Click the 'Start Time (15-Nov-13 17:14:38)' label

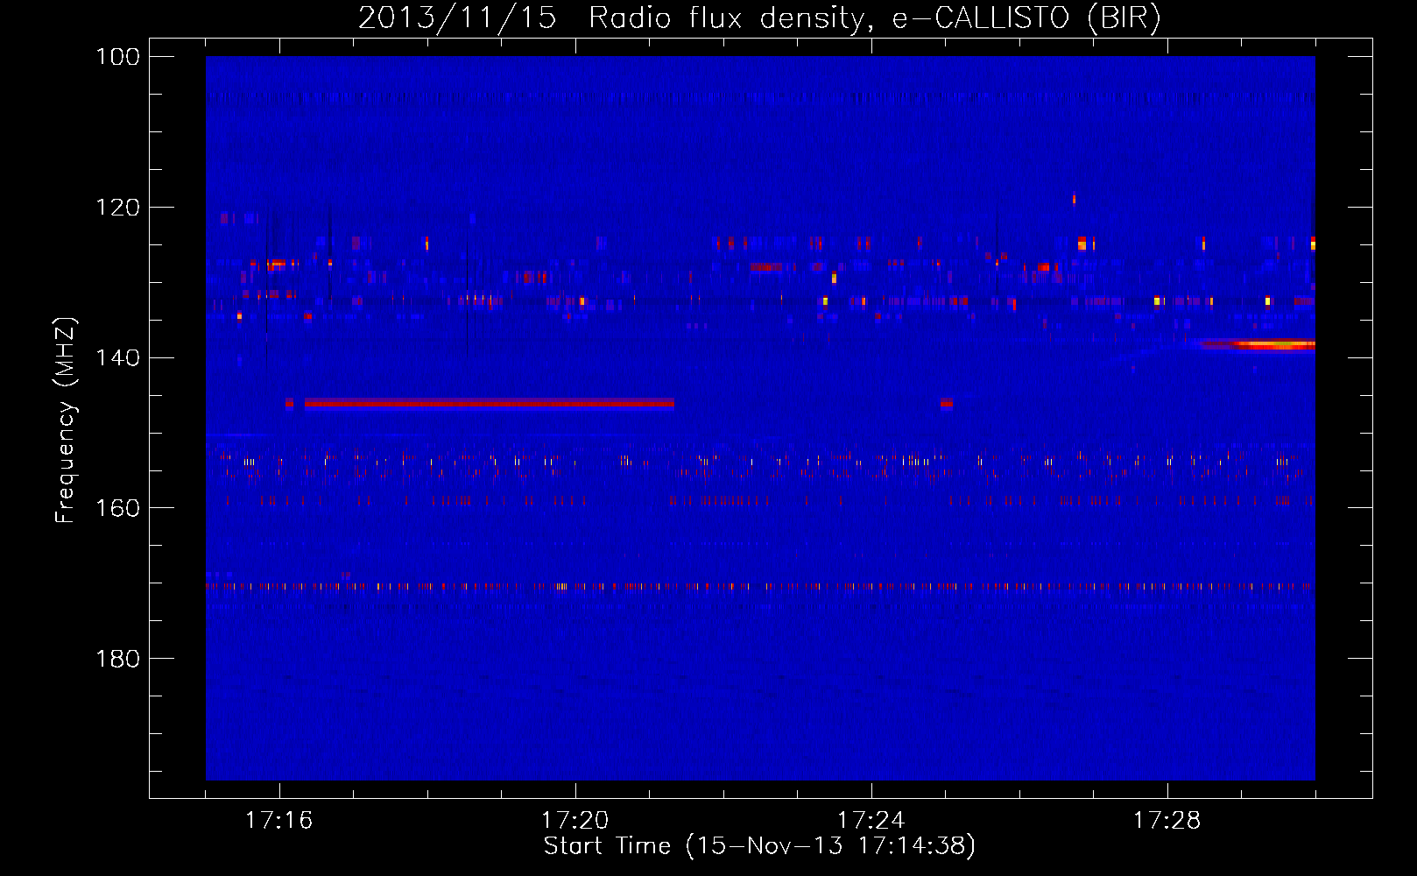759,846
